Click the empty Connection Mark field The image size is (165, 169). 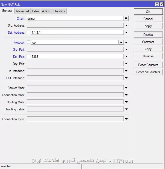pyautogui.click(x=75, y=95)
